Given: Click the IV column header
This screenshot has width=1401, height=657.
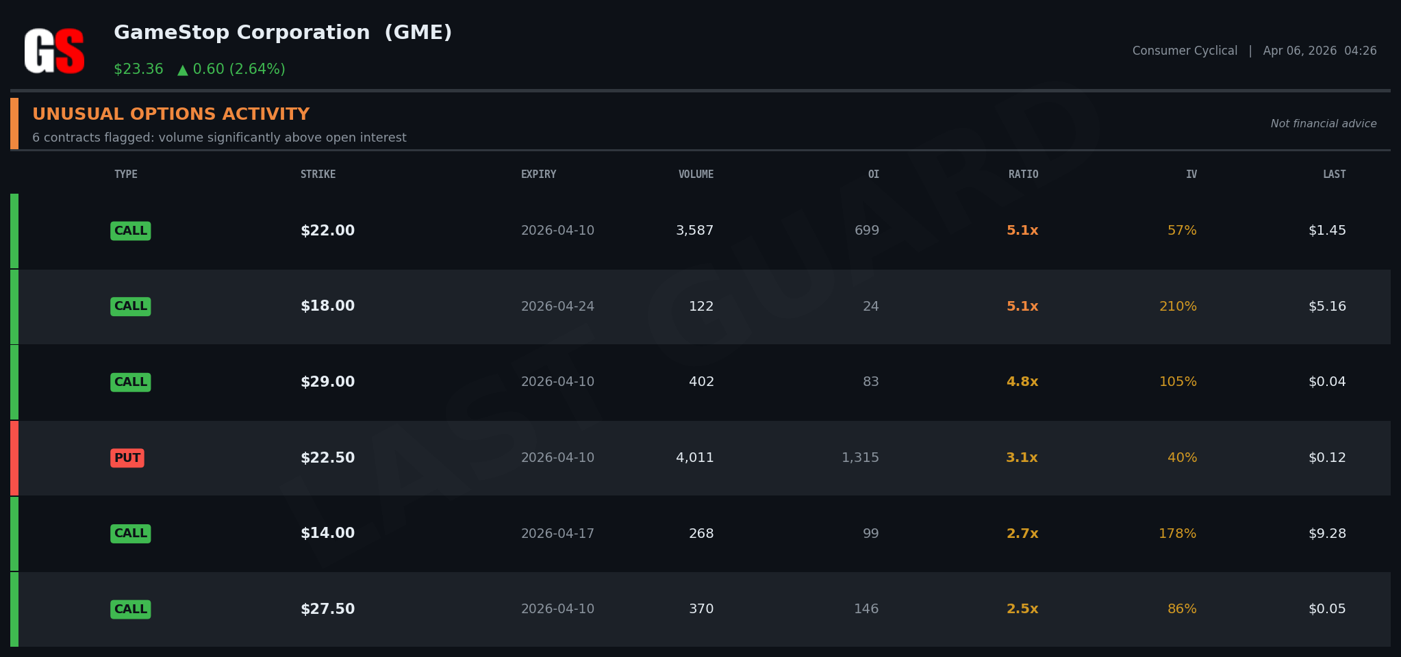Looking at the screenshot, I should click(x=1191, y=175).
